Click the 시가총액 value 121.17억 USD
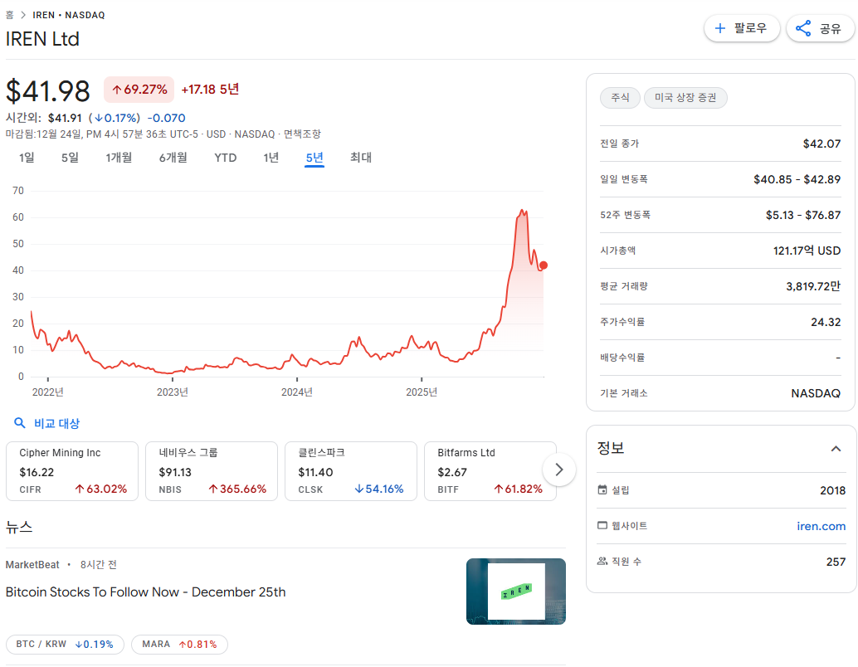 coord(807,251)
